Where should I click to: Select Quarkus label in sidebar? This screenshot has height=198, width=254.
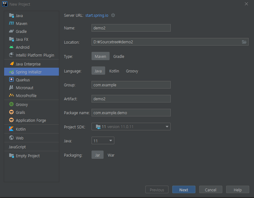23,80
